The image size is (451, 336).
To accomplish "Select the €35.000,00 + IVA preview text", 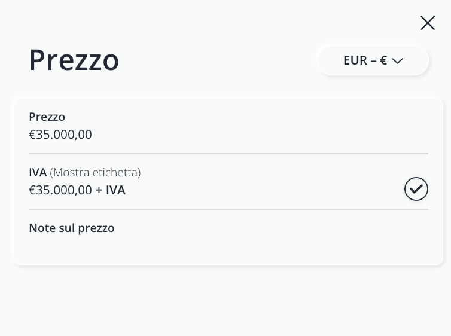I will [77, 190].
